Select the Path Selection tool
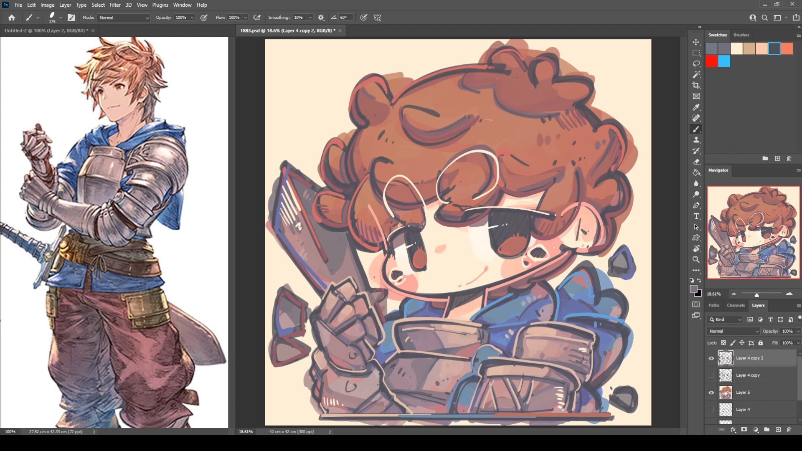Image resolution: width=802 pixels, height=451 pixels. [x=696, y=227]
